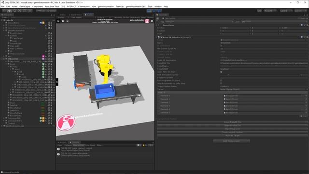The image size is (309, 174).
Task: Toggle warning messages count in Console
Action: [145, 145]
